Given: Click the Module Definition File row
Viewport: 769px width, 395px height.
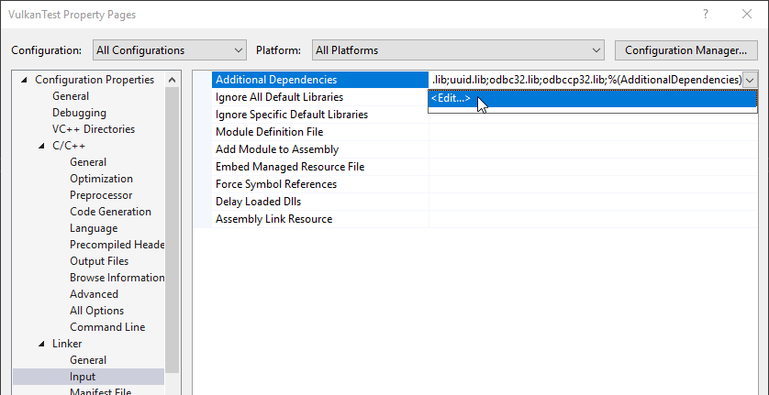Looking at the screenshot, I should point(269,132).
